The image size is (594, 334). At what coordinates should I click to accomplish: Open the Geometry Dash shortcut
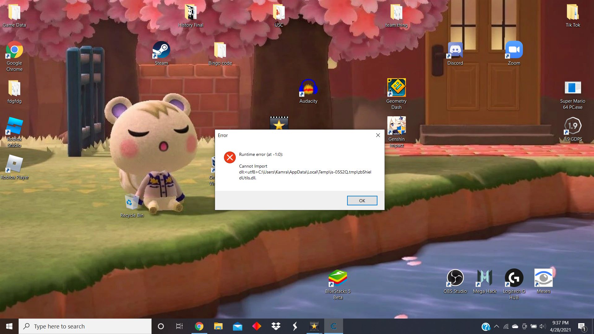396,88
